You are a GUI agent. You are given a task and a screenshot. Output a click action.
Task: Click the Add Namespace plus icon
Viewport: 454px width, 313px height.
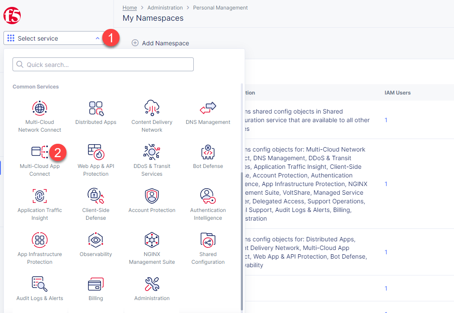pos(135,43)
